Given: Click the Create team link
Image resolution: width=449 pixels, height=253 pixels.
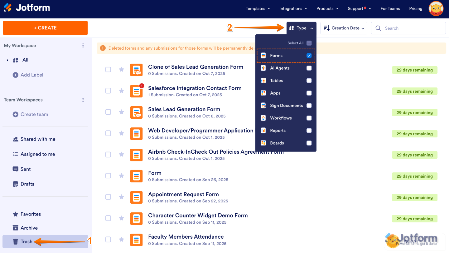Looking at the screenshot, I should 34,114.
